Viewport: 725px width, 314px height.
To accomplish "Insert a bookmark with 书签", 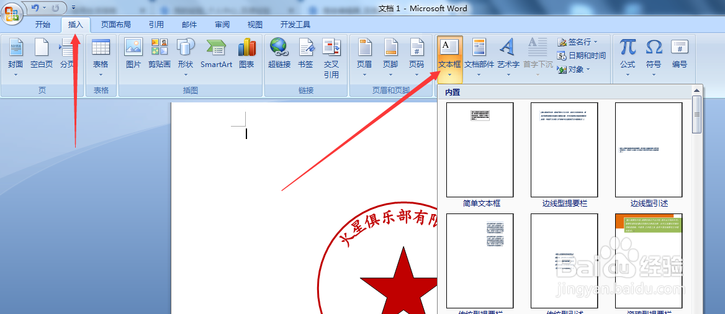I will [305, 53].
